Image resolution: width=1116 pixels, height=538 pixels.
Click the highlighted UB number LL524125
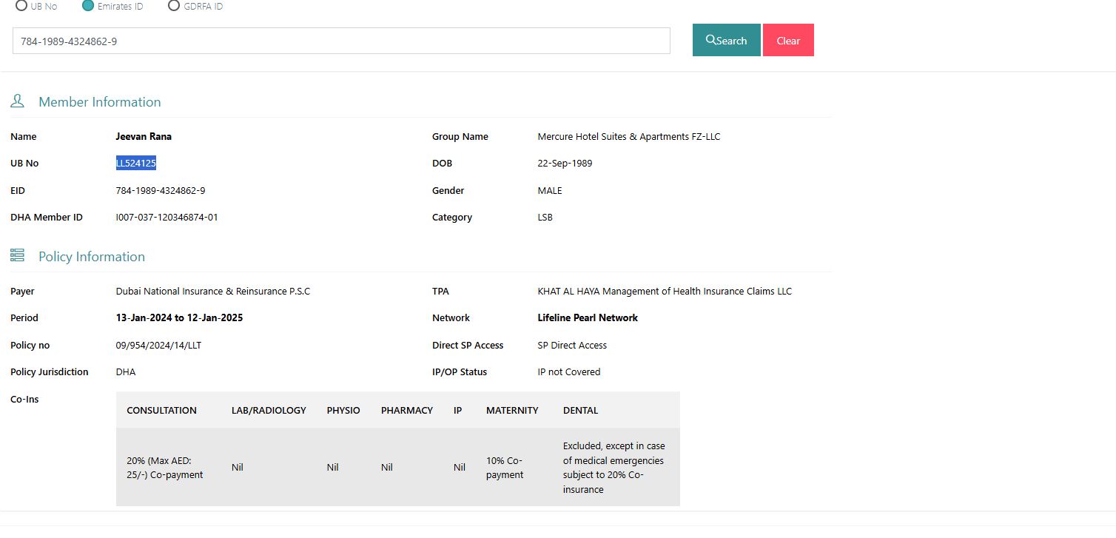[x=135, y=164]
